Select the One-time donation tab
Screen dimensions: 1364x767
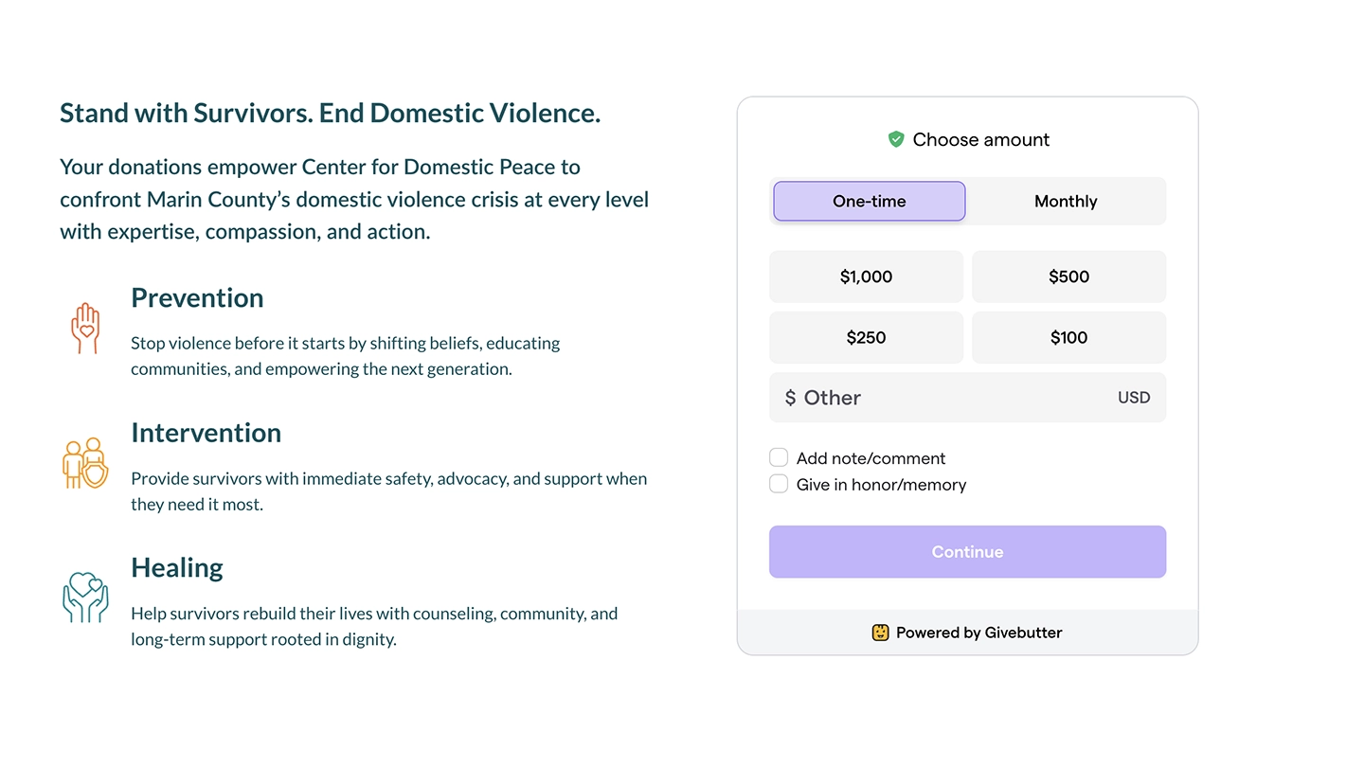coord(869,201)
